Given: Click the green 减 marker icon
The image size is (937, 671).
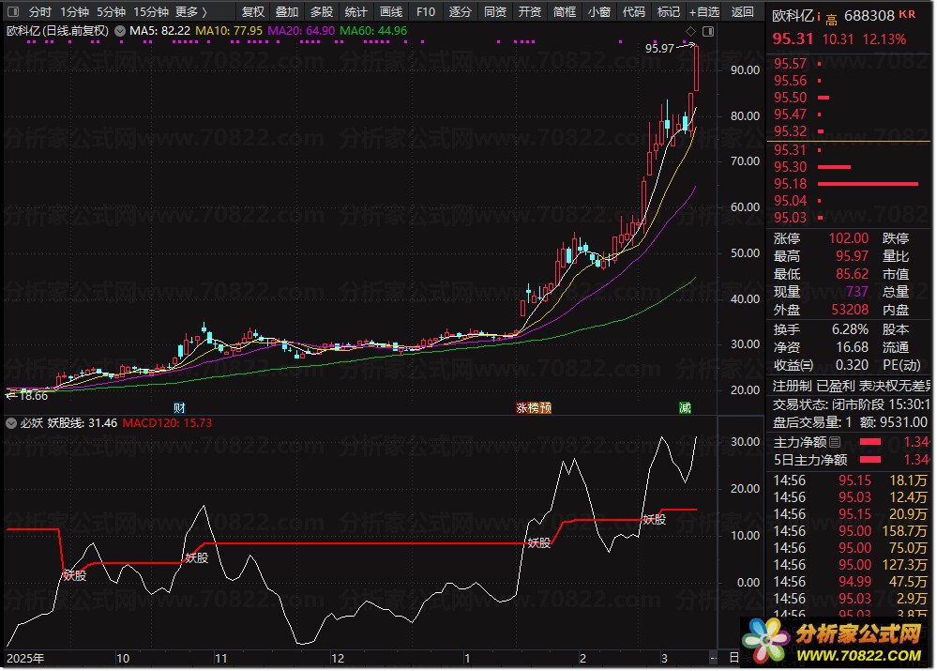Looking at the screenshot, I should pos(686,408).
